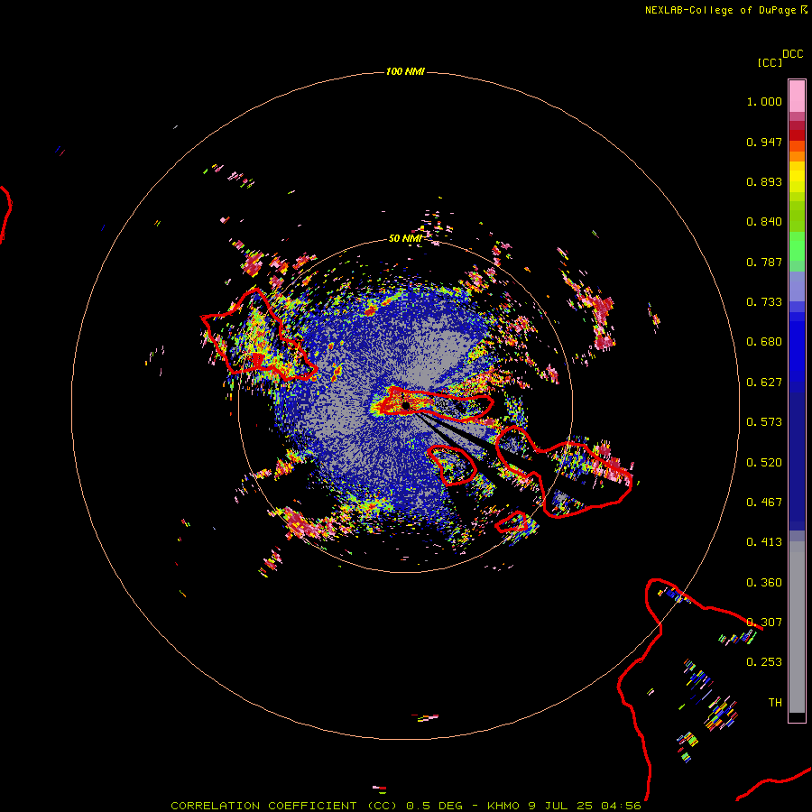Click the black radar site dot at the center

tap(405, 405)
